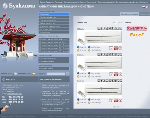Click next-page arrow in the bottom pagination
Screen dimensions: 150x118
(121, 107)
